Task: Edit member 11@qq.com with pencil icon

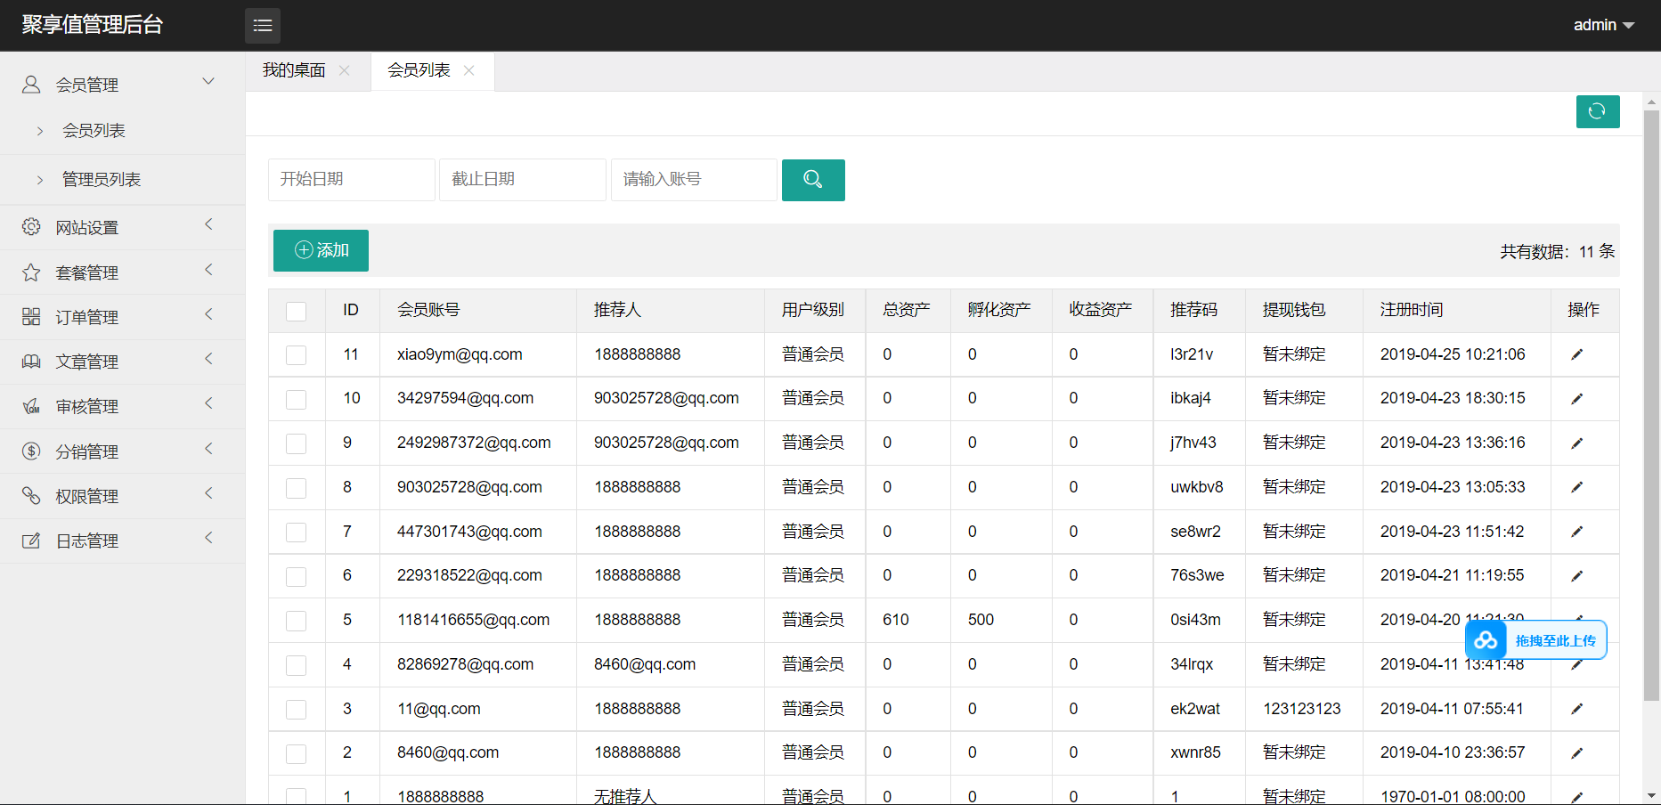Action: (1577, 709)
